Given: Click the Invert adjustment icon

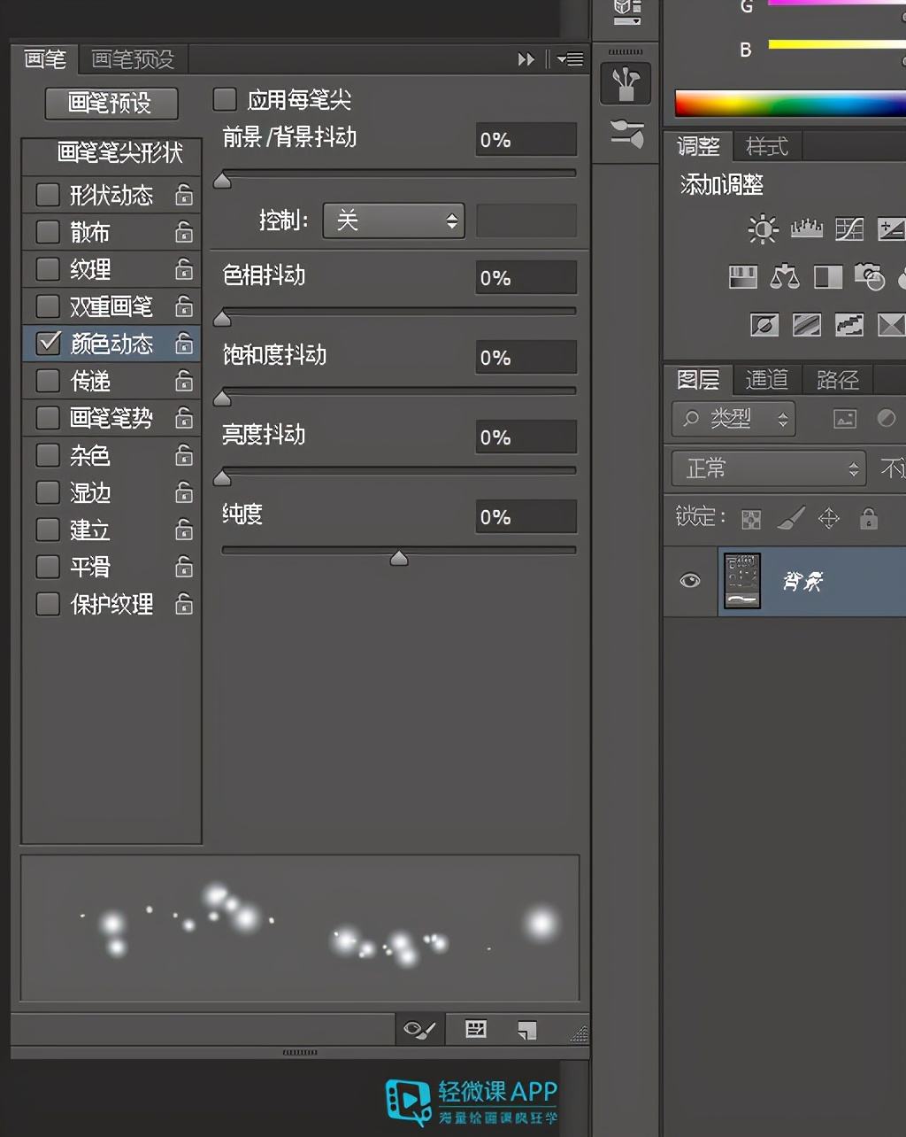Looking at the screenshot, I should pos(763,324).
